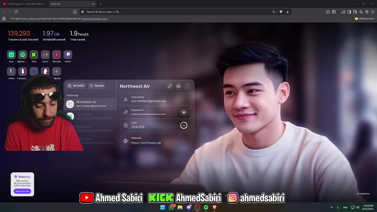
Task: Open the apps grid icon on bookmarks bar
Action: coord(4,19)
